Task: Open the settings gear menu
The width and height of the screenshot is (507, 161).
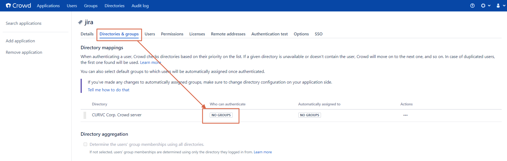Action: click(485, 6)
